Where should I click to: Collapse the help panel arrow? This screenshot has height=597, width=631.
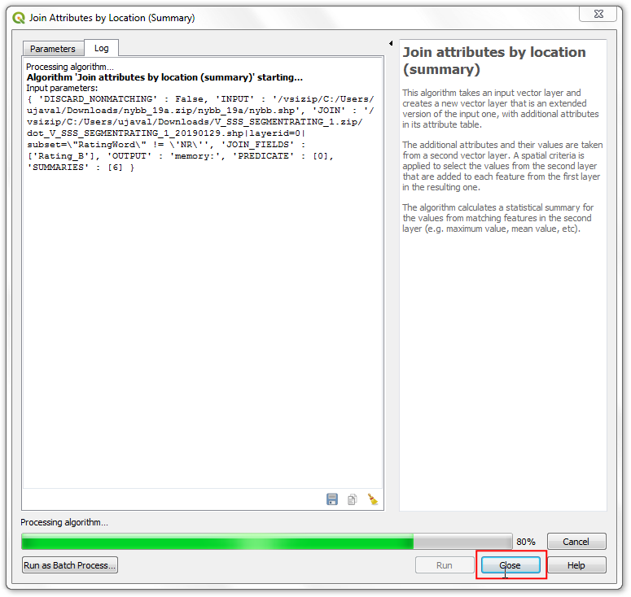pos(391,43)
